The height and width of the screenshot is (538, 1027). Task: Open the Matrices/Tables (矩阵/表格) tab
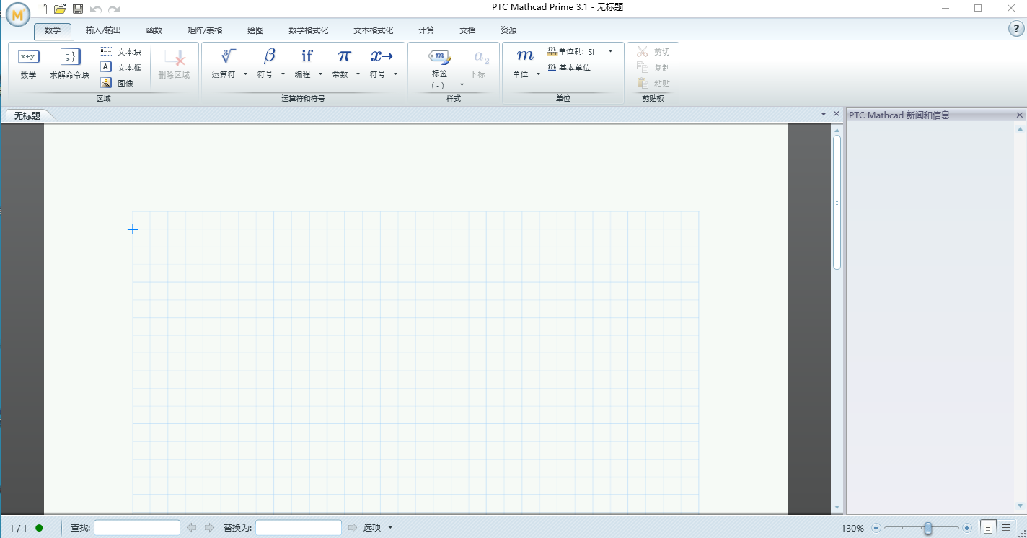coord(205,30)
